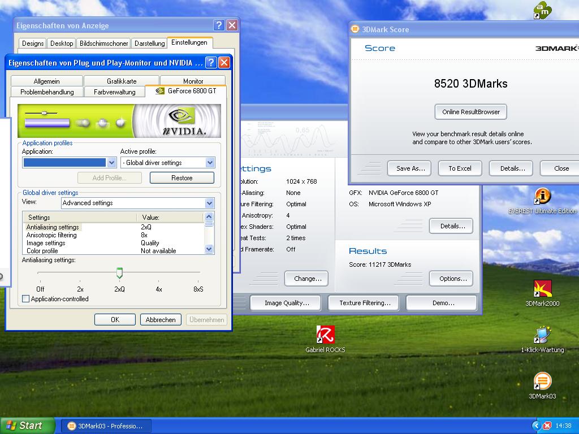Open the 3DMark2000 desktop shortcut
The width and height of the screenshot is (579, 434).
click(x=542, y=293)
